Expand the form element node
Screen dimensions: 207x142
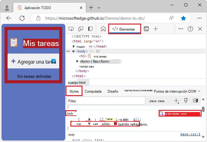[x=77, y=61]
